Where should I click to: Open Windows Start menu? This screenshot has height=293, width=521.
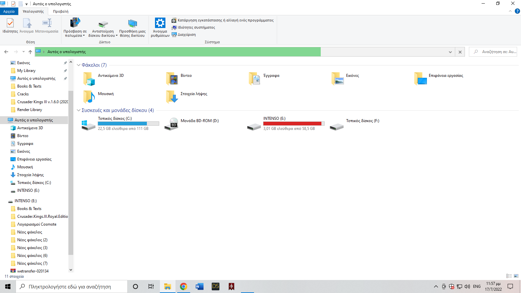click(x=8, y=286)
